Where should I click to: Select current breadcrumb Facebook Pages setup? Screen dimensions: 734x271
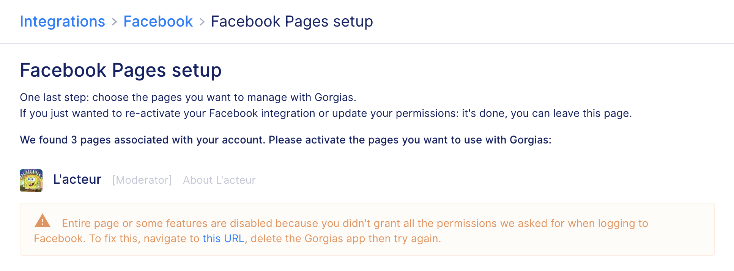(x=292, y=22)
